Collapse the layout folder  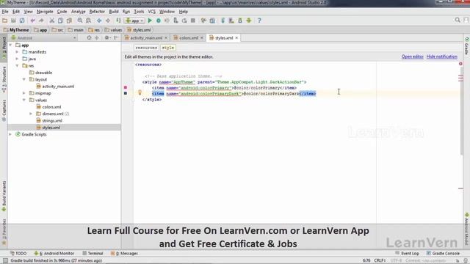tap(24, 80)
